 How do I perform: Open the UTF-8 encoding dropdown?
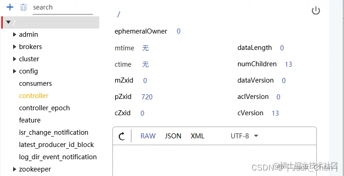[244, 136]
